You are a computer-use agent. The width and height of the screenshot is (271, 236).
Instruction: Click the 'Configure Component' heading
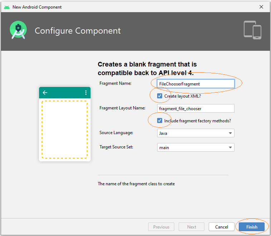tap(78, 31)
